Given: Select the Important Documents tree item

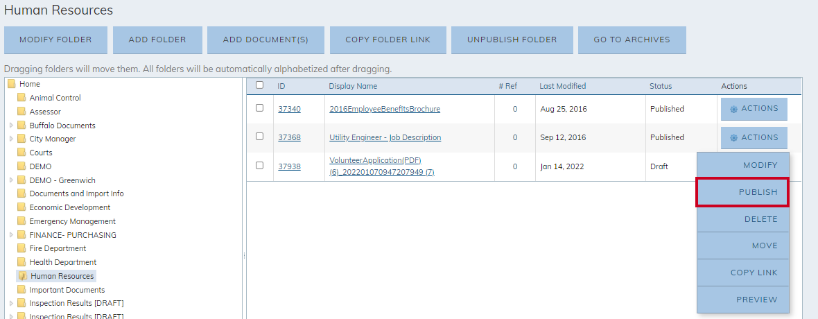Looking at the screenshot, I should click(67, 290).
